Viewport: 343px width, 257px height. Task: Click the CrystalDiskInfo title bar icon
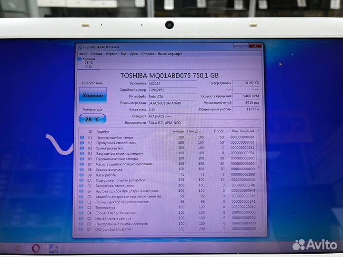pos(80,47)
